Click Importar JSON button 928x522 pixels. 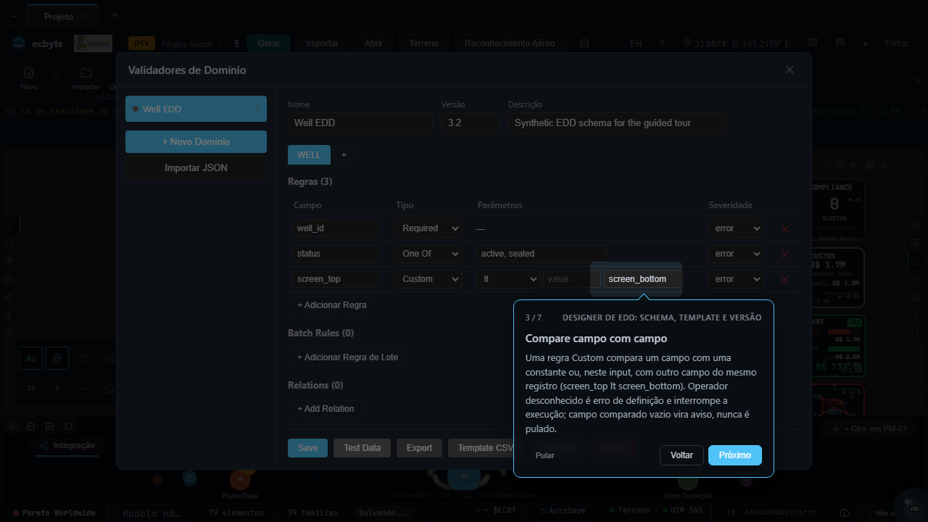[196, 167]
